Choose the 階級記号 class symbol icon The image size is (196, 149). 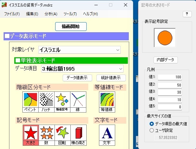point(62,102)
